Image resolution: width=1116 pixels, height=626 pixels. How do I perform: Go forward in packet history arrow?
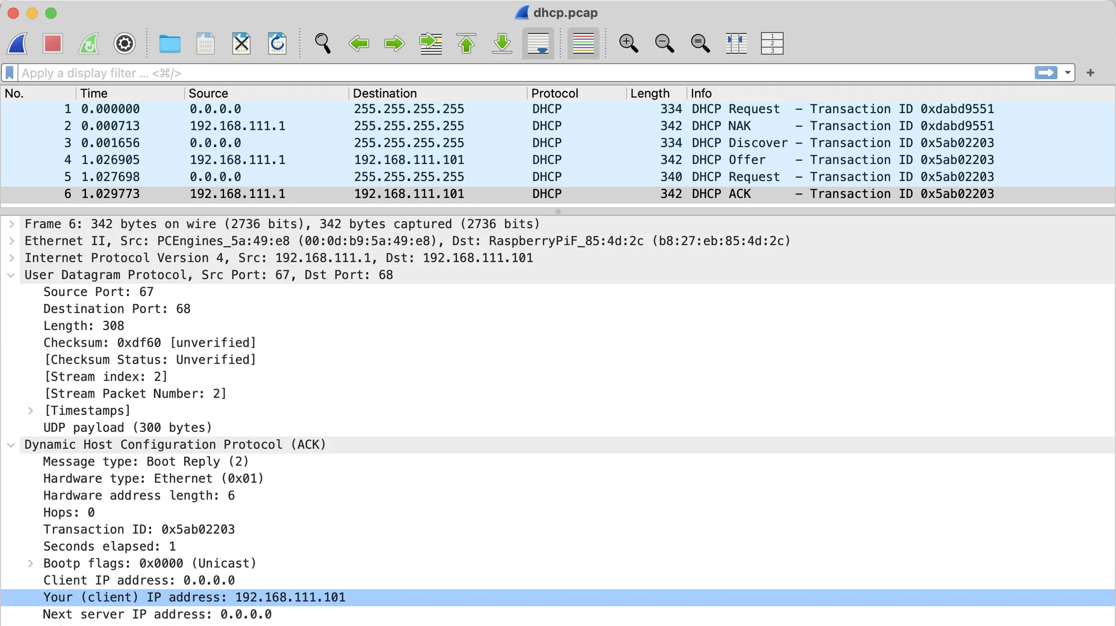(395, 43)
